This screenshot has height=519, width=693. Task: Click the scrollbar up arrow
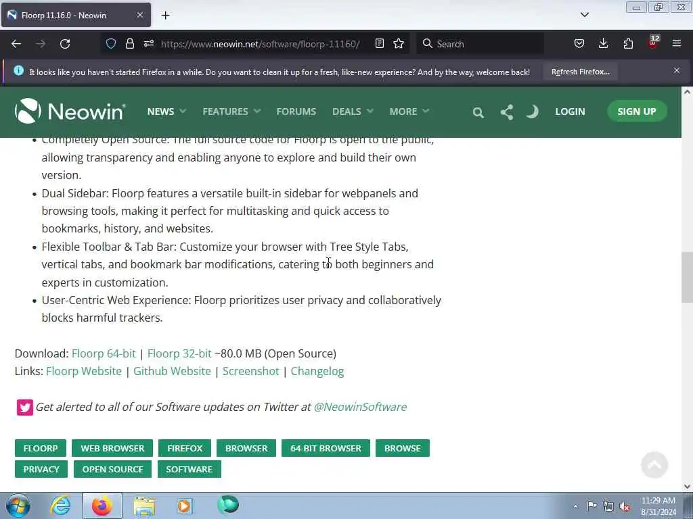pos(687,92)
